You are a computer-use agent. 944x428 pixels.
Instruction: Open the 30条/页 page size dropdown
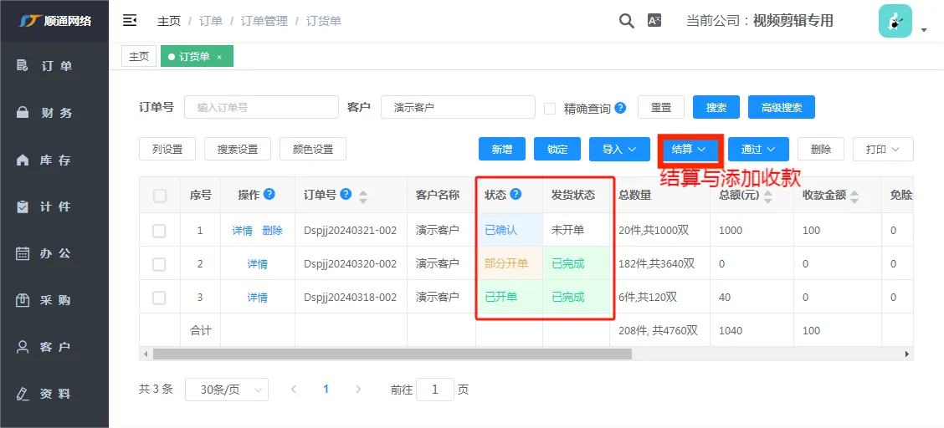coord(226,390)
